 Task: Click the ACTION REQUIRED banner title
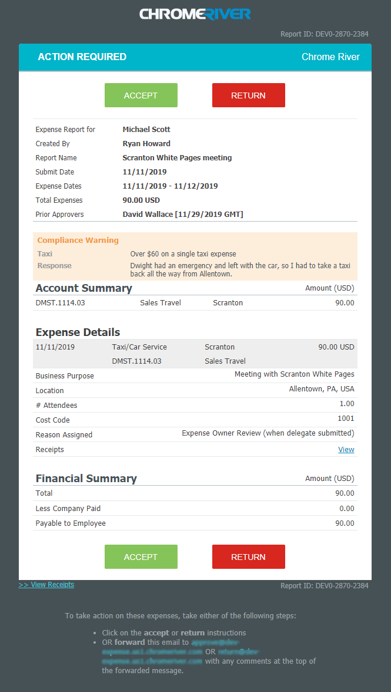(82, 57)
